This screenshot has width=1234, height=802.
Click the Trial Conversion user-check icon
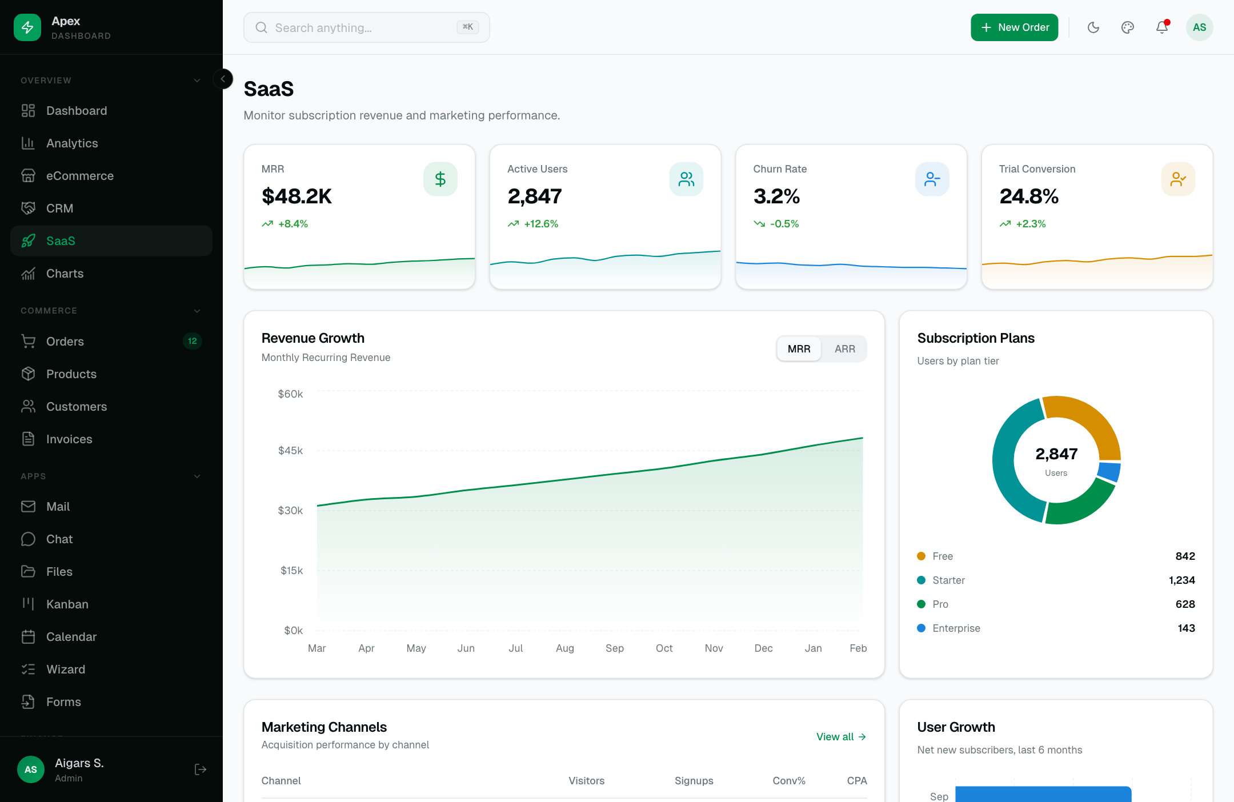[x=1179, y=179]
